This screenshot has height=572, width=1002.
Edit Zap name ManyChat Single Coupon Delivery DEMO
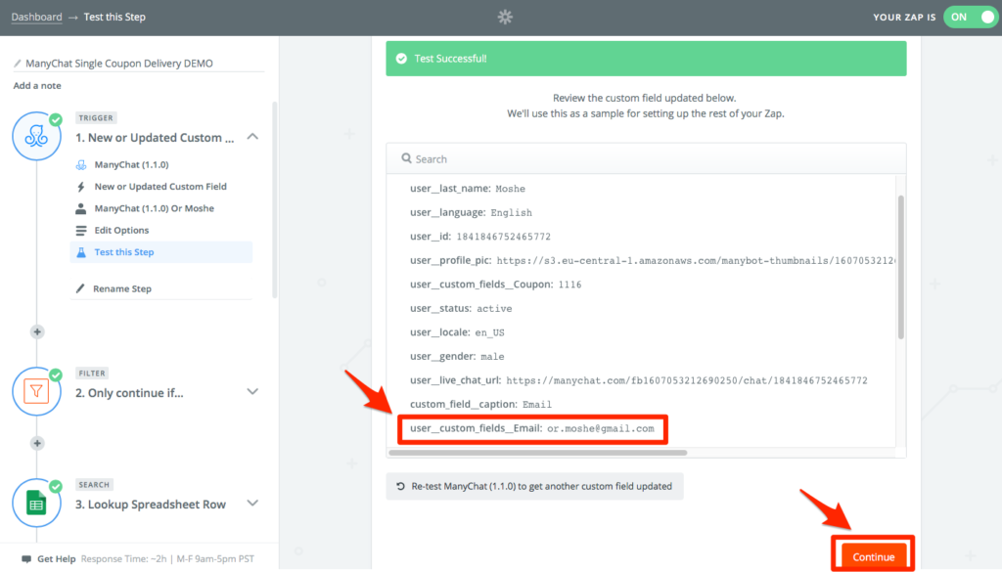point(118,64)
